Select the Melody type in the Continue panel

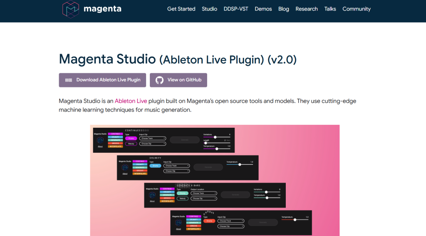click(131, 144)
